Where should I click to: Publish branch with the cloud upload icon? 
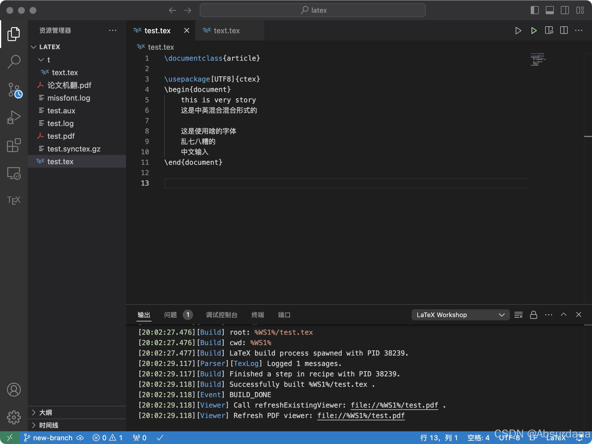pyautogui.click(x=80, y=438)
